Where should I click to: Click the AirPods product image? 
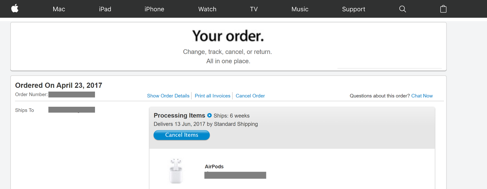(x=176, y=171)
